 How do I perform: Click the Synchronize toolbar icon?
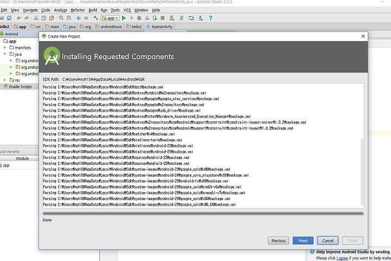9,18
